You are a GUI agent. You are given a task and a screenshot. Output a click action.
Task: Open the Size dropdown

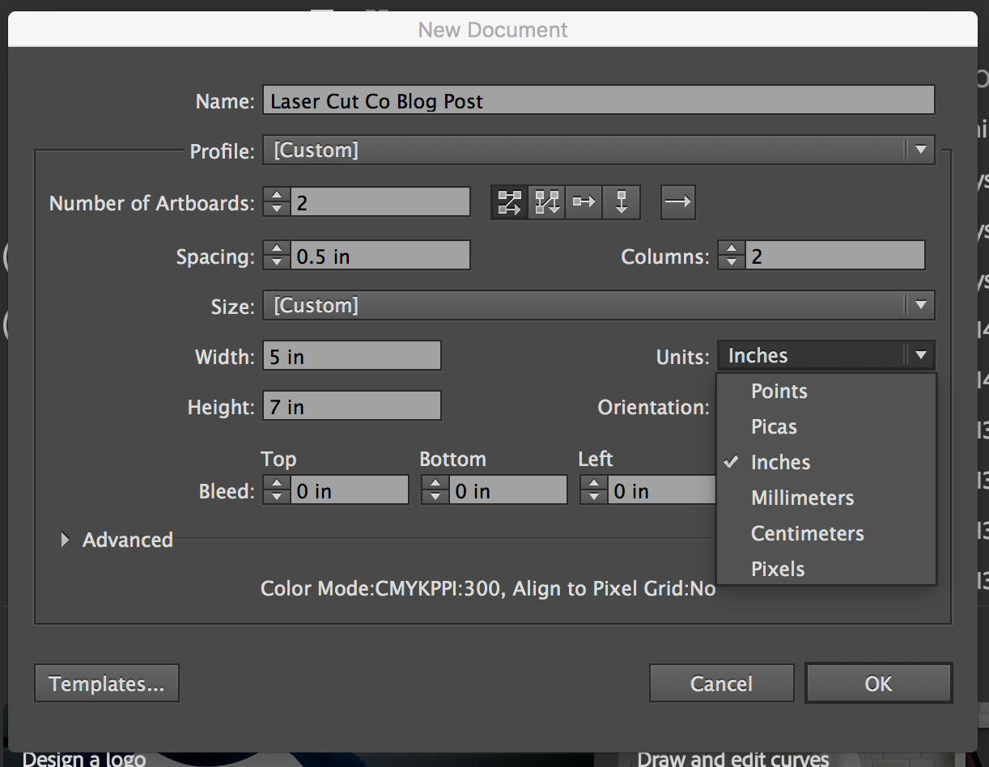599,305
